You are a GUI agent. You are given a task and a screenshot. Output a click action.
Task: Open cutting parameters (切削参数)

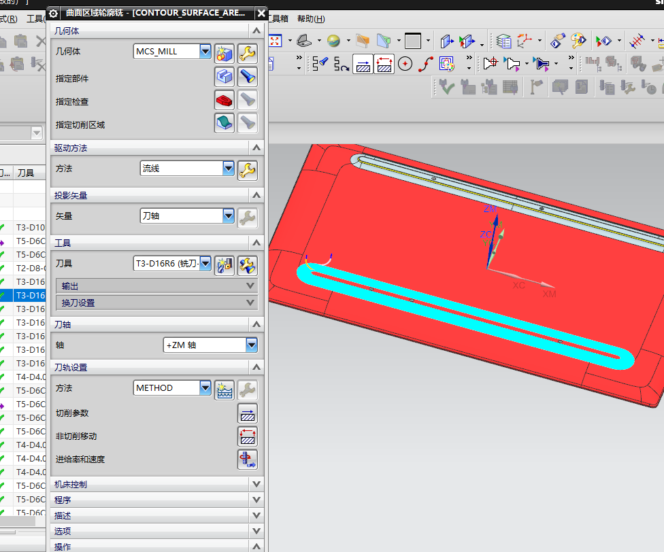tap(248, 414)
